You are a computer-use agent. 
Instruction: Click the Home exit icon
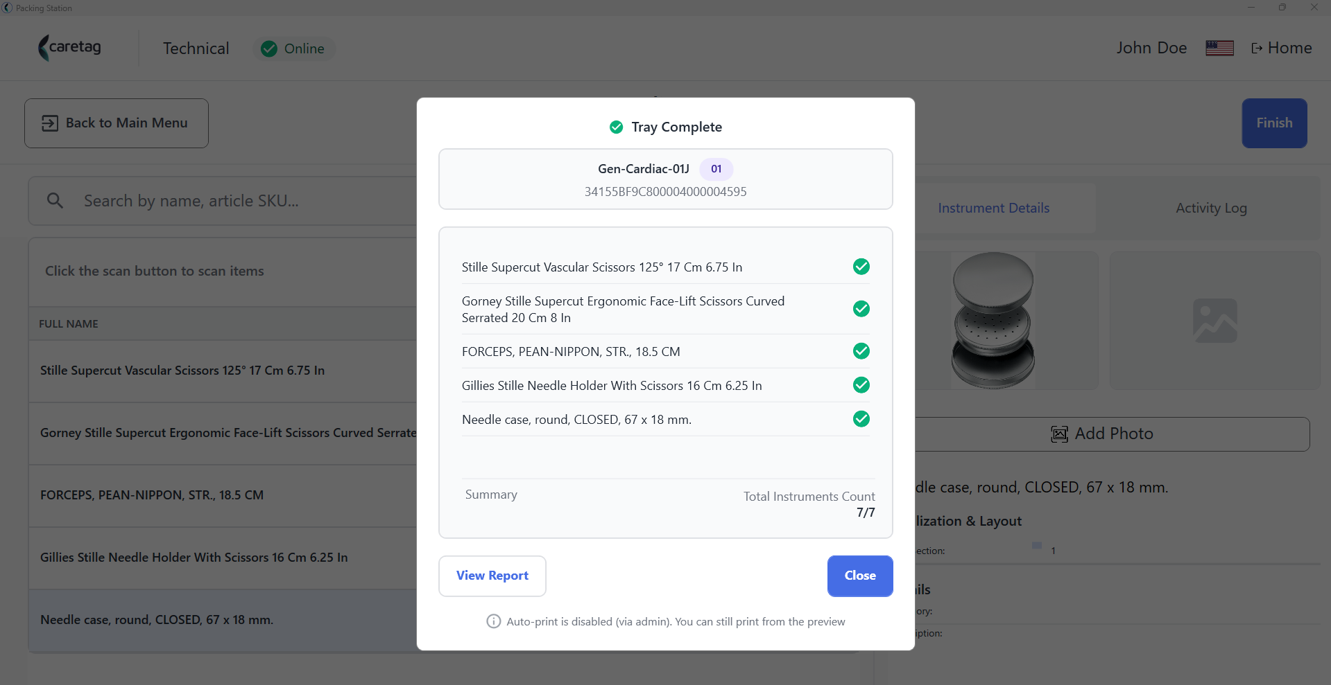click(1256, 48)
